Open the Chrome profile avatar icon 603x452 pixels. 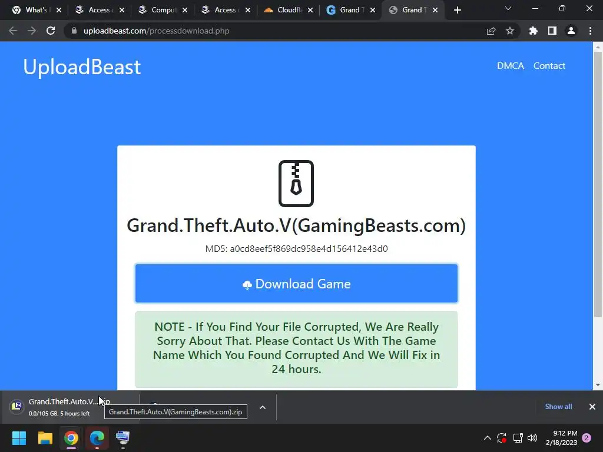coord(571,31)
